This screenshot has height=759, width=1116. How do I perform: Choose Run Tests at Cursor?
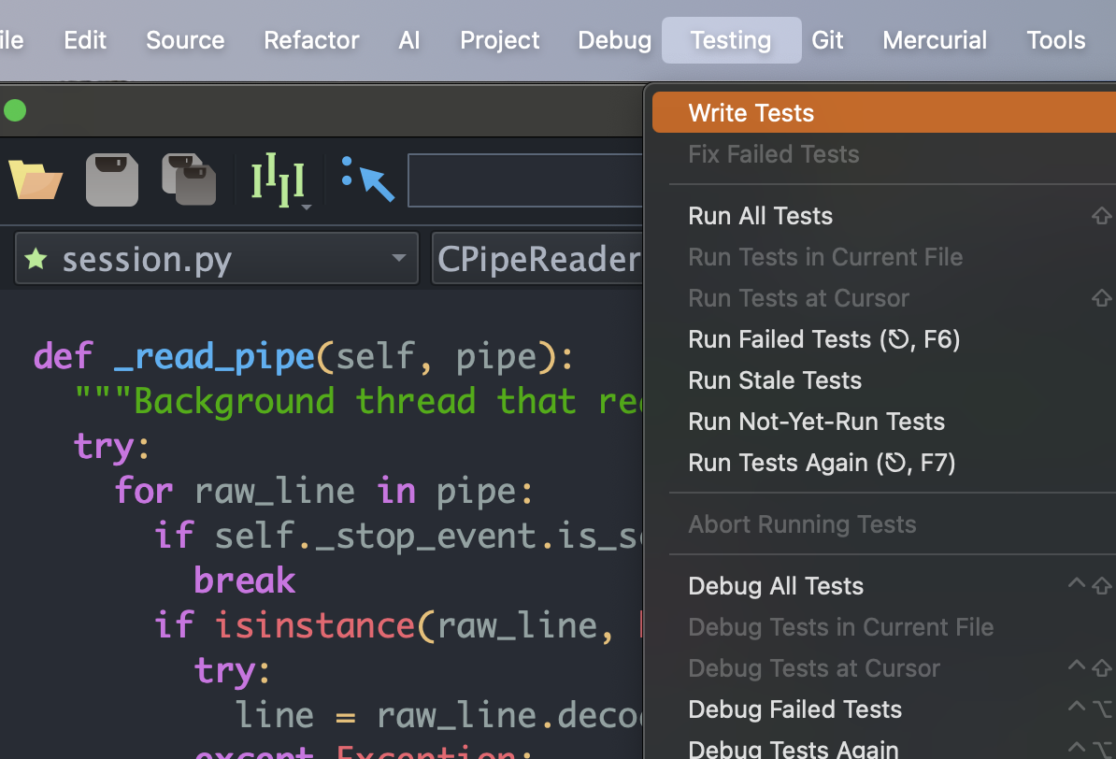pos(884,298)
